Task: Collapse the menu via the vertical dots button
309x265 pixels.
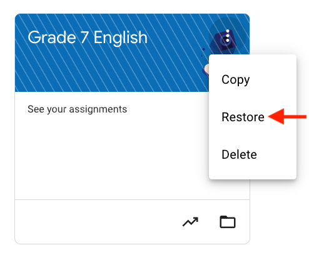Action: click(x=228, y=37)
